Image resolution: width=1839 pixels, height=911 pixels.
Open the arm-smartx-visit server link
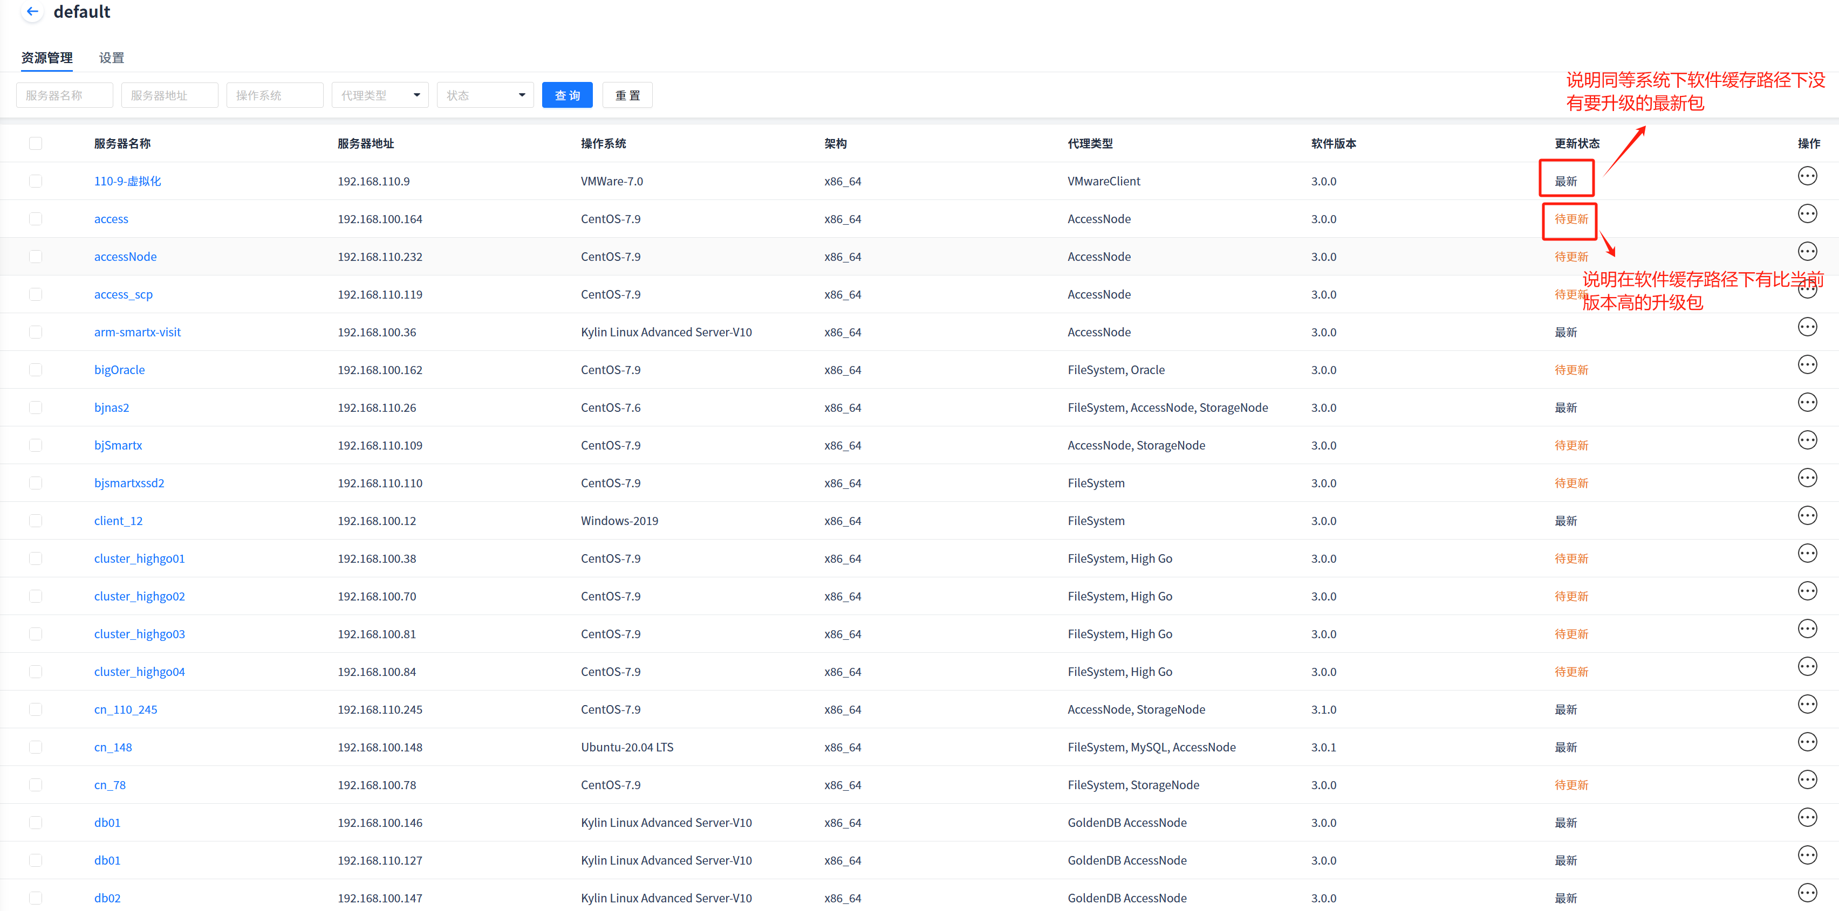point(137,333)
